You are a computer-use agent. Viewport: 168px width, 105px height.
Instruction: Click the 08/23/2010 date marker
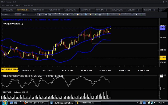click(9, 69)
